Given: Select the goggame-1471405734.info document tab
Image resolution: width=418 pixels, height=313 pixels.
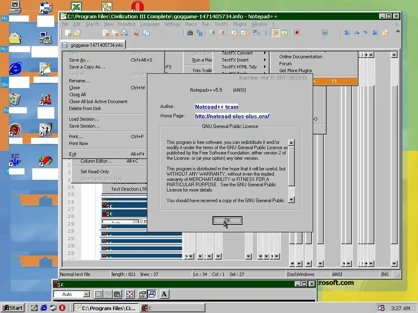Looking at the screenshot, I should coord(93,45).
